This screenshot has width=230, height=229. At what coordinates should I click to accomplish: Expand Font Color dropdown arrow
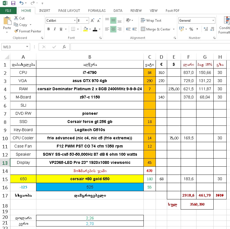[x=99, y=29]
